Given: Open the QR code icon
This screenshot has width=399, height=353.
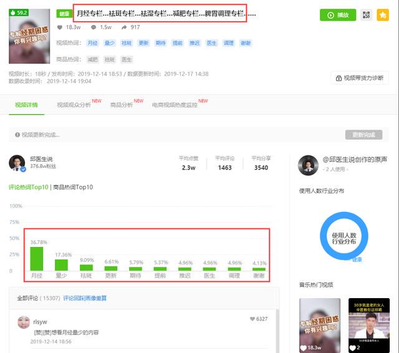Looking at the screenshot, I should click(x=366, y=15).
